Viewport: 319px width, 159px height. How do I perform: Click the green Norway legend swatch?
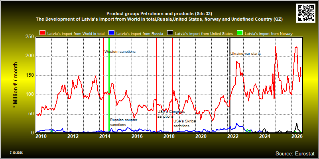tap(240, 33)
